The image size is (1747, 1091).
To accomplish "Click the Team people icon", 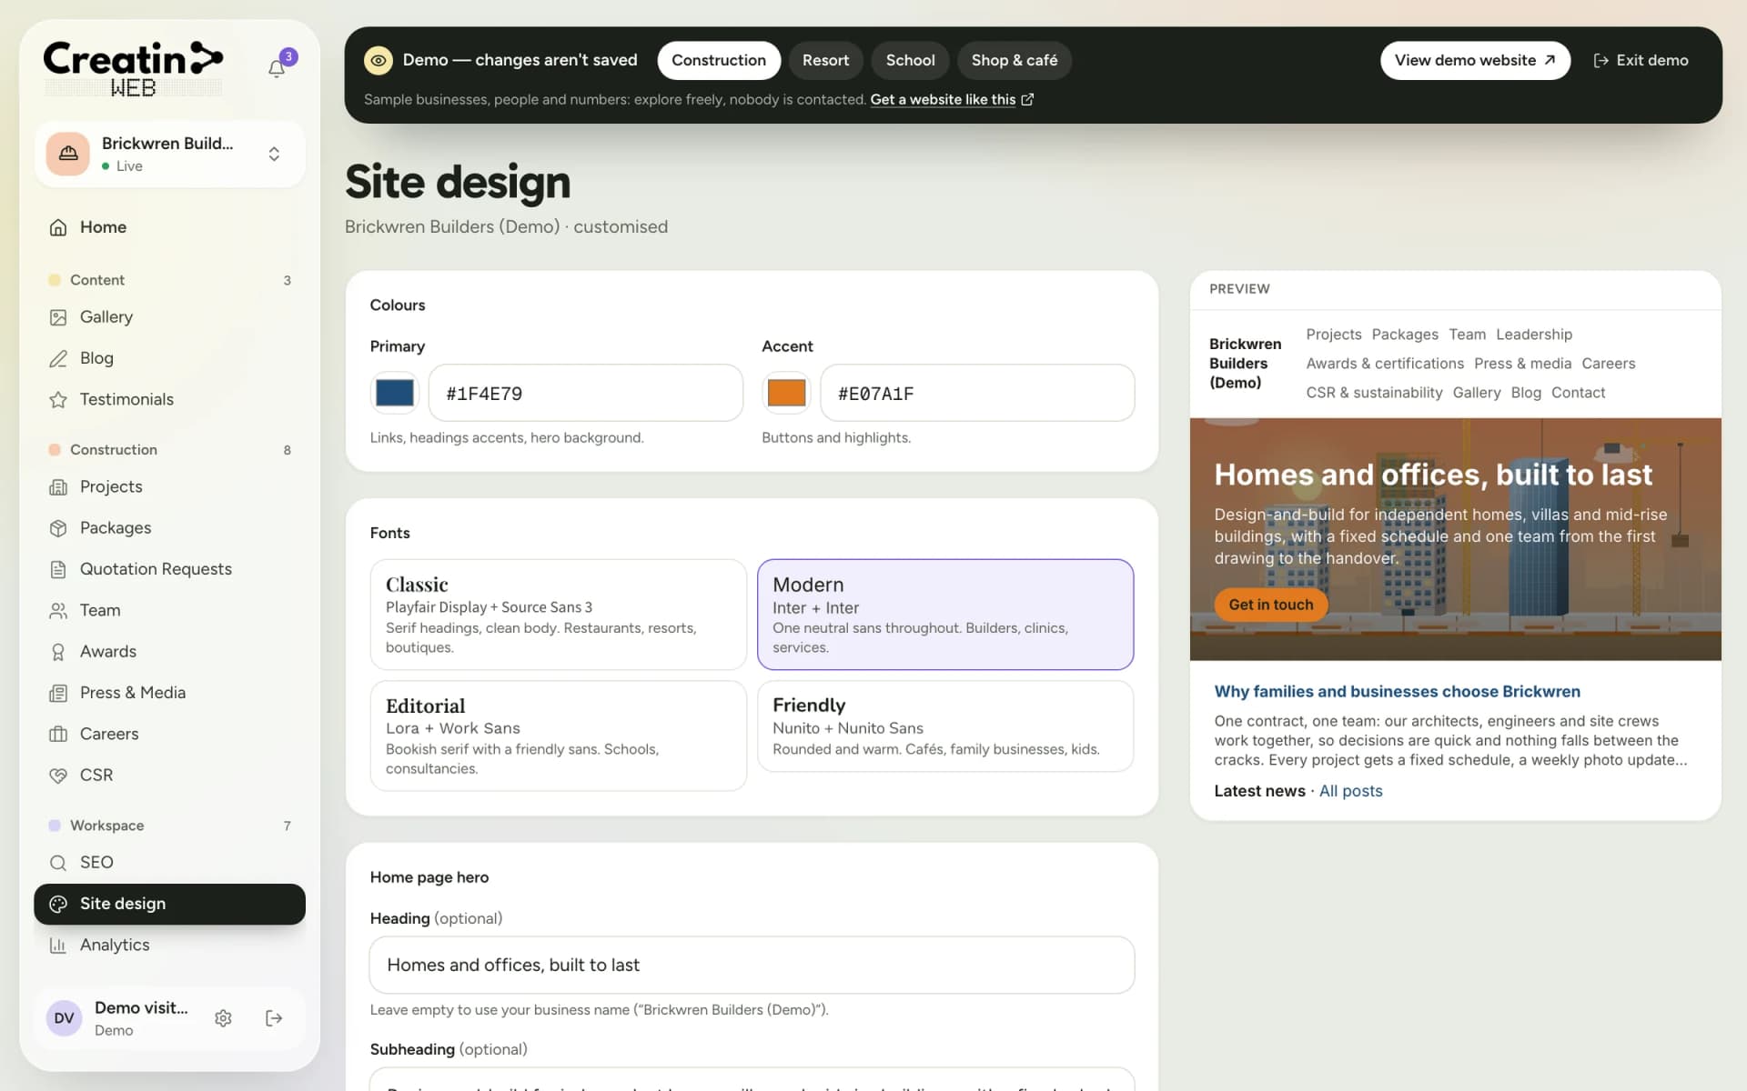I will click(58, 611).
